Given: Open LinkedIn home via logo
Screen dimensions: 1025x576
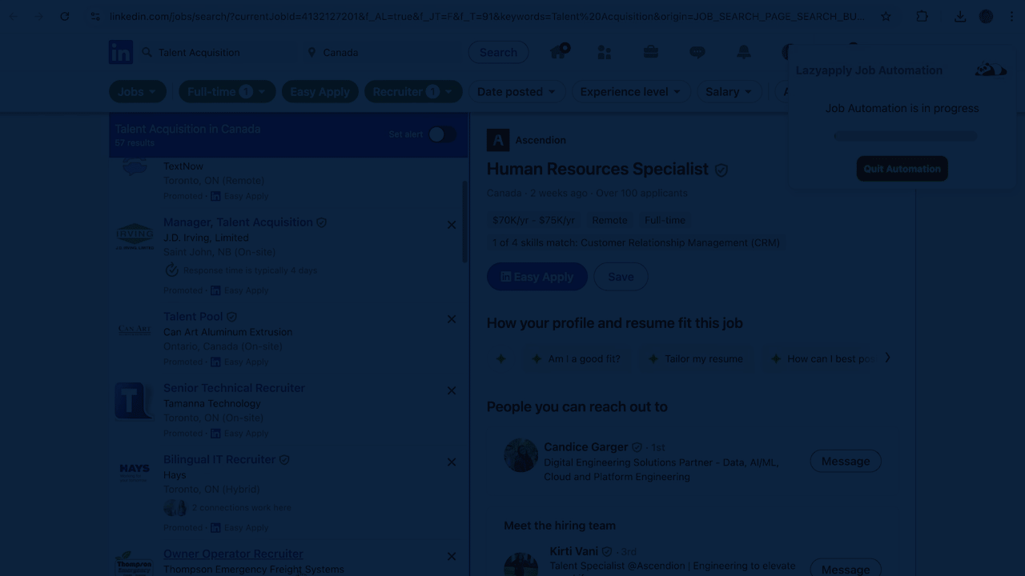Looking at the screenshot, I should (x=121, y=52).
